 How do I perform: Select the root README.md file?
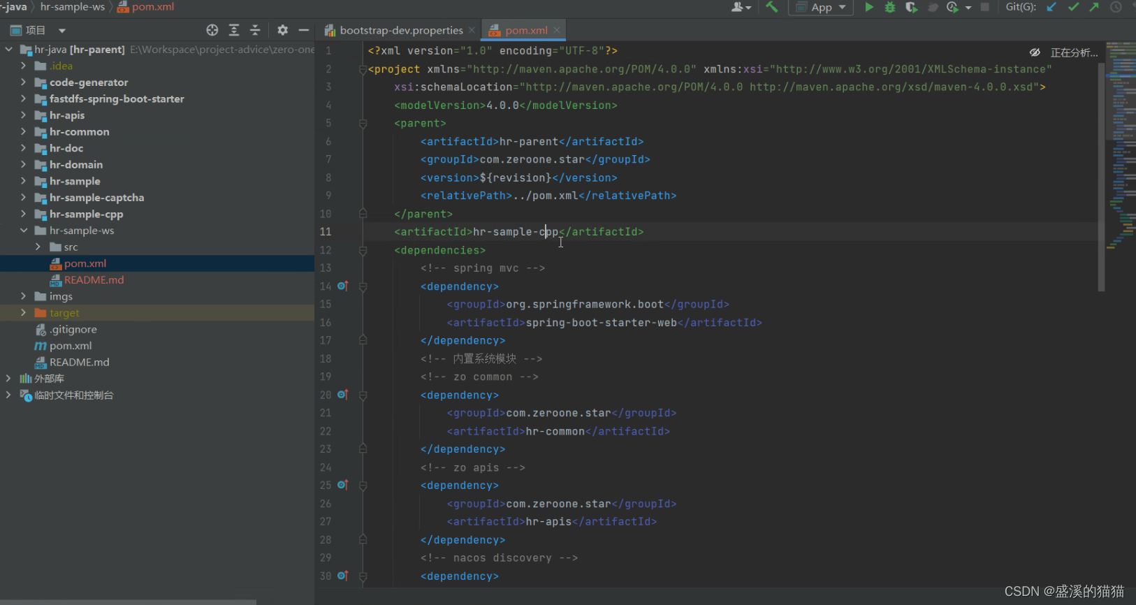point(79,362)
